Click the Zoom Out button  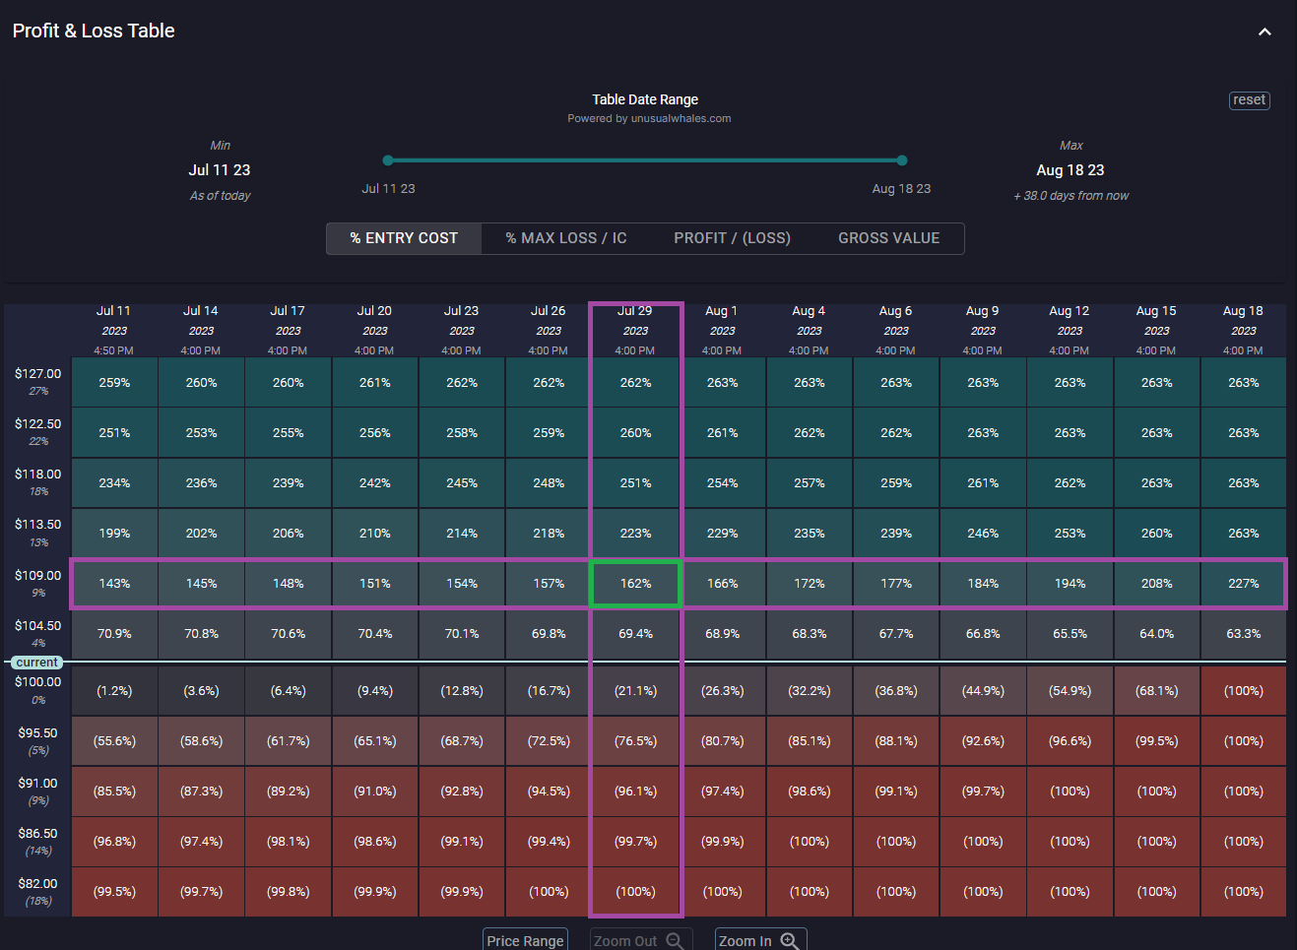[640, 939]
